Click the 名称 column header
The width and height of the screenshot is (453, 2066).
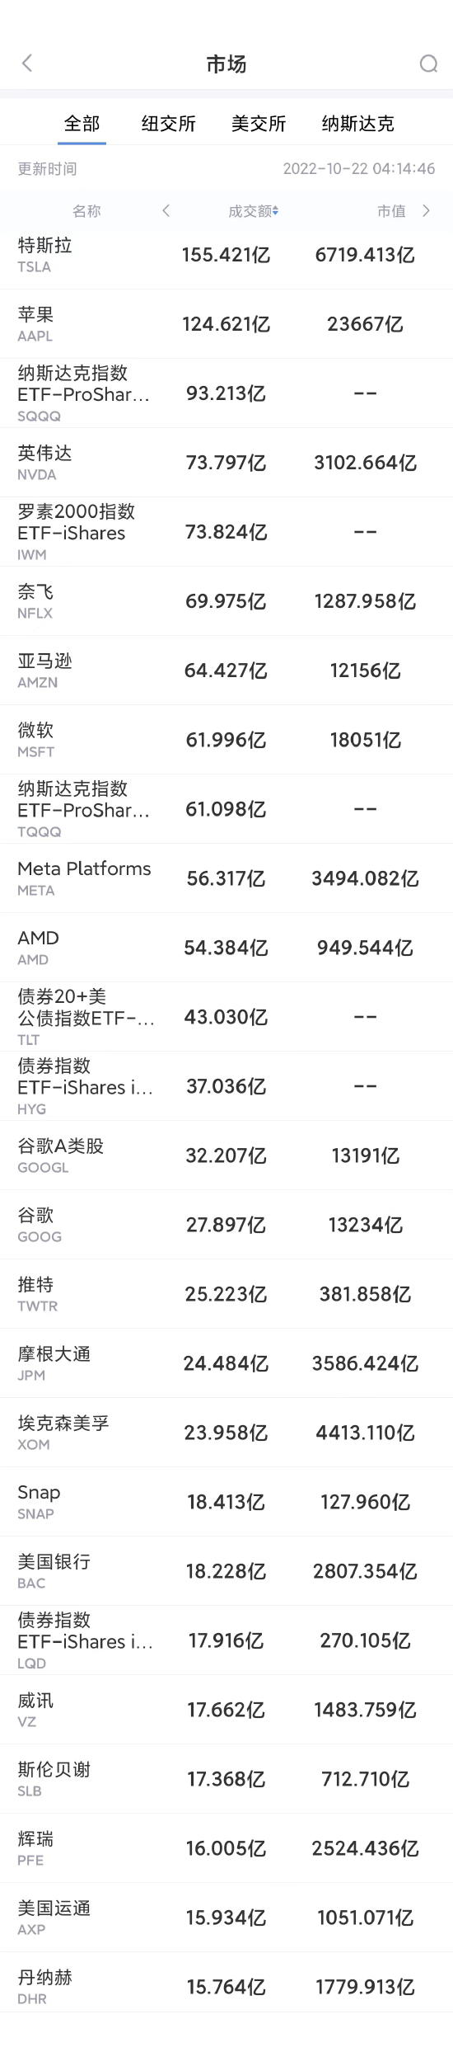(x=86, y=211)
